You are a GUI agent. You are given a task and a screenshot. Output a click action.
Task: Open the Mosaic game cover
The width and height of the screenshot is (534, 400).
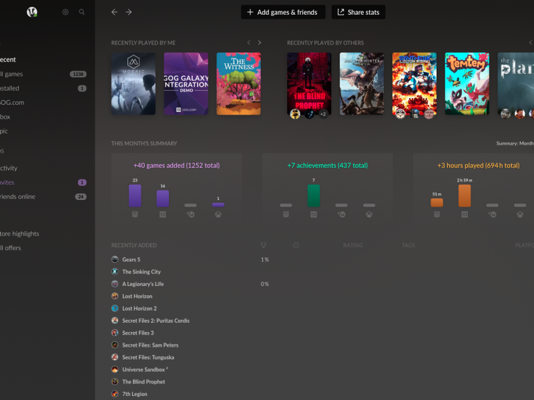click(x=133, y=84)
